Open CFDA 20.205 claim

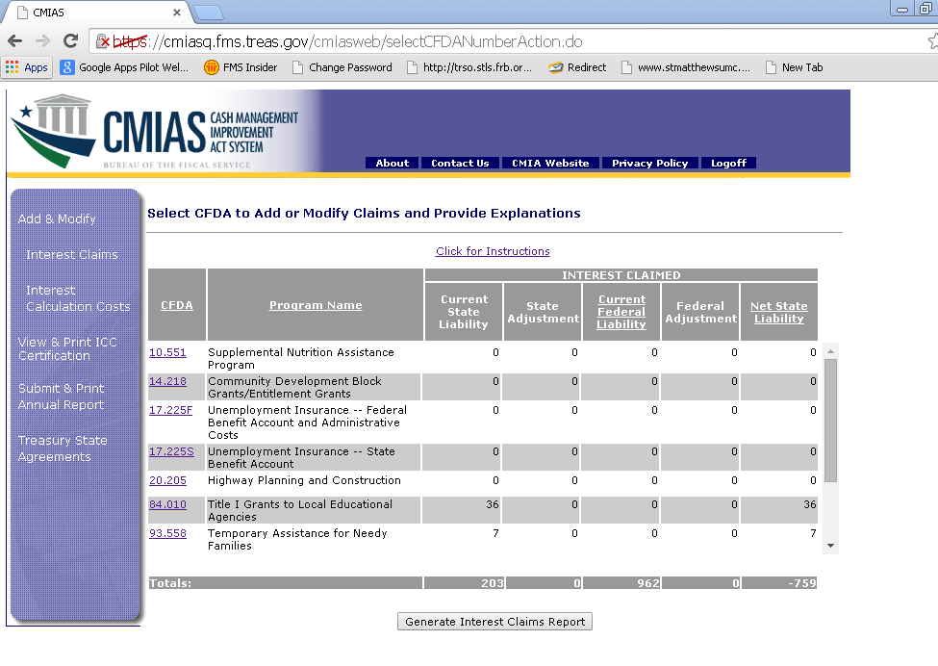pyautogui.click(x=167, y=480)
